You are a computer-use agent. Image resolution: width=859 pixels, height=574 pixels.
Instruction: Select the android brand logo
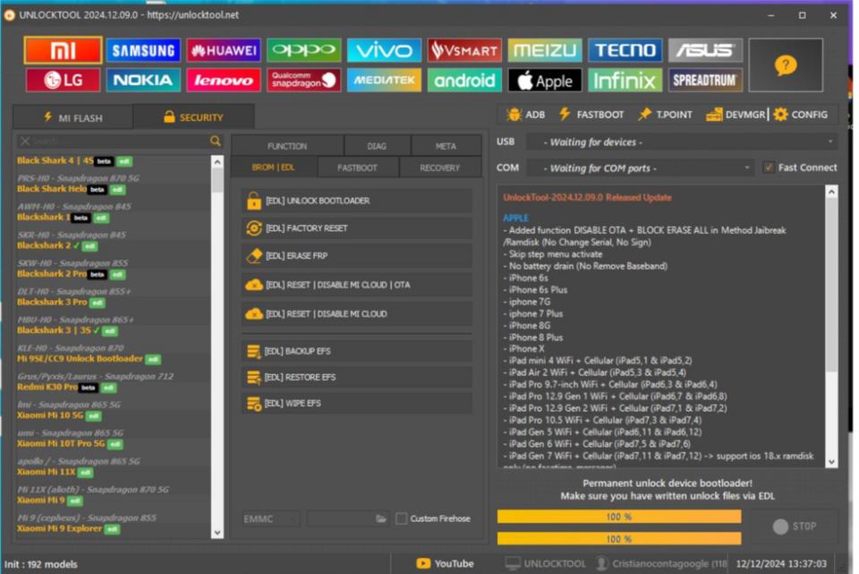[464, 80]
